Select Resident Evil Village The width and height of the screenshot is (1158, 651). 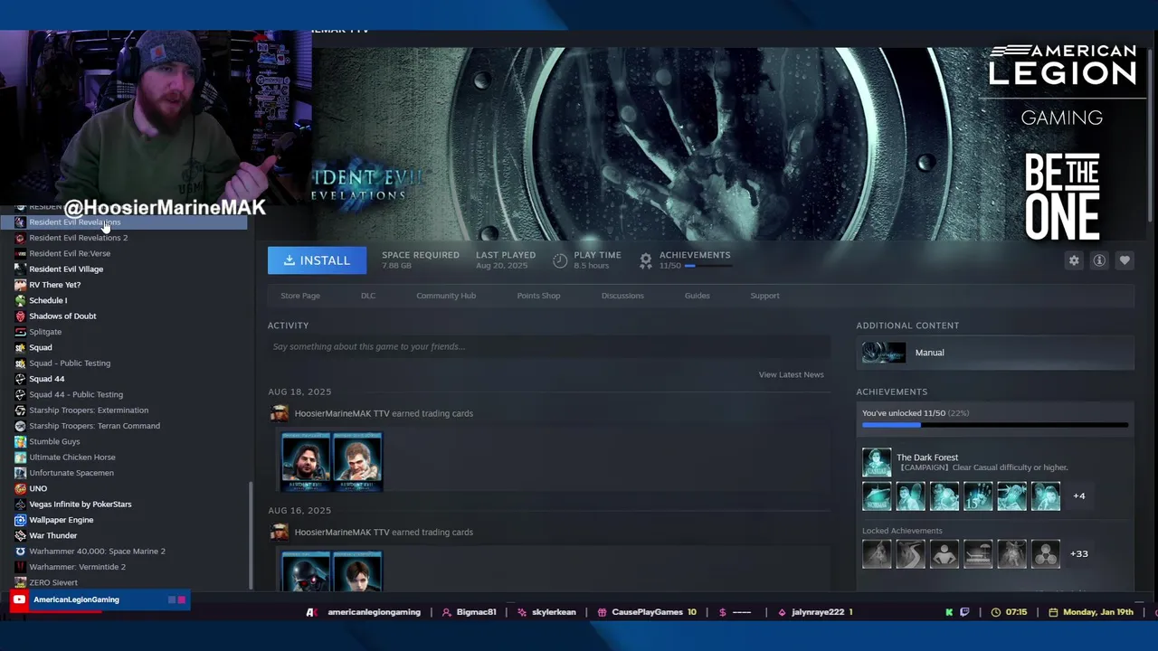tap(66, 269)
